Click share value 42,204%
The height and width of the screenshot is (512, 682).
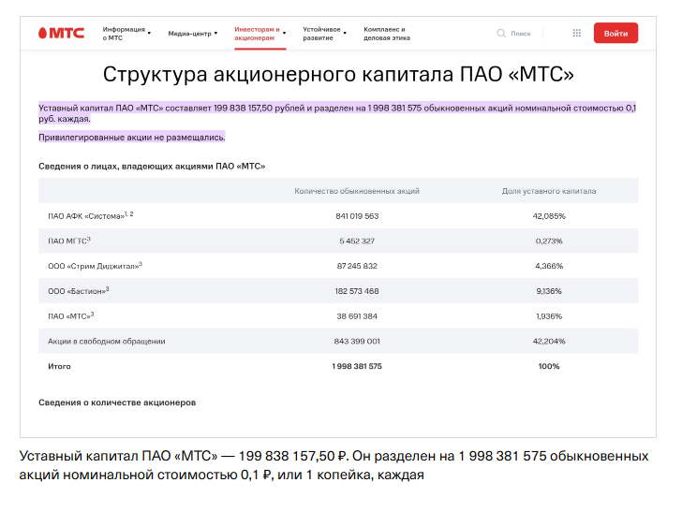[549, 342]
